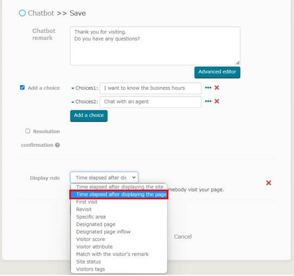Choose Time elapsed after displaying the site

(x=119, y=187)
